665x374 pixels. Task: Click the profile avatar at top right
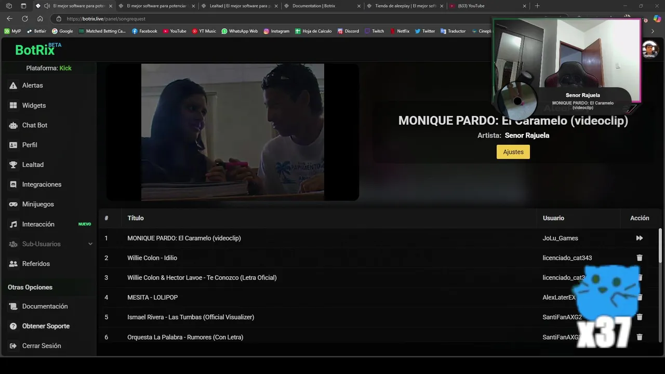coord(650,50)
